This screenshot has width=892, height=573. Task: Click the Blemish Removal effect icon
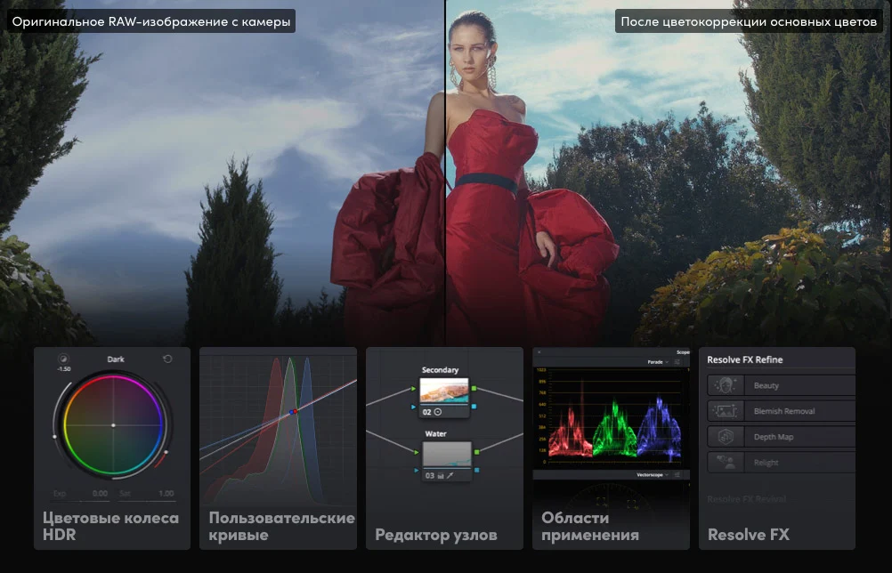pyautogui.click(x=725, y=411)
